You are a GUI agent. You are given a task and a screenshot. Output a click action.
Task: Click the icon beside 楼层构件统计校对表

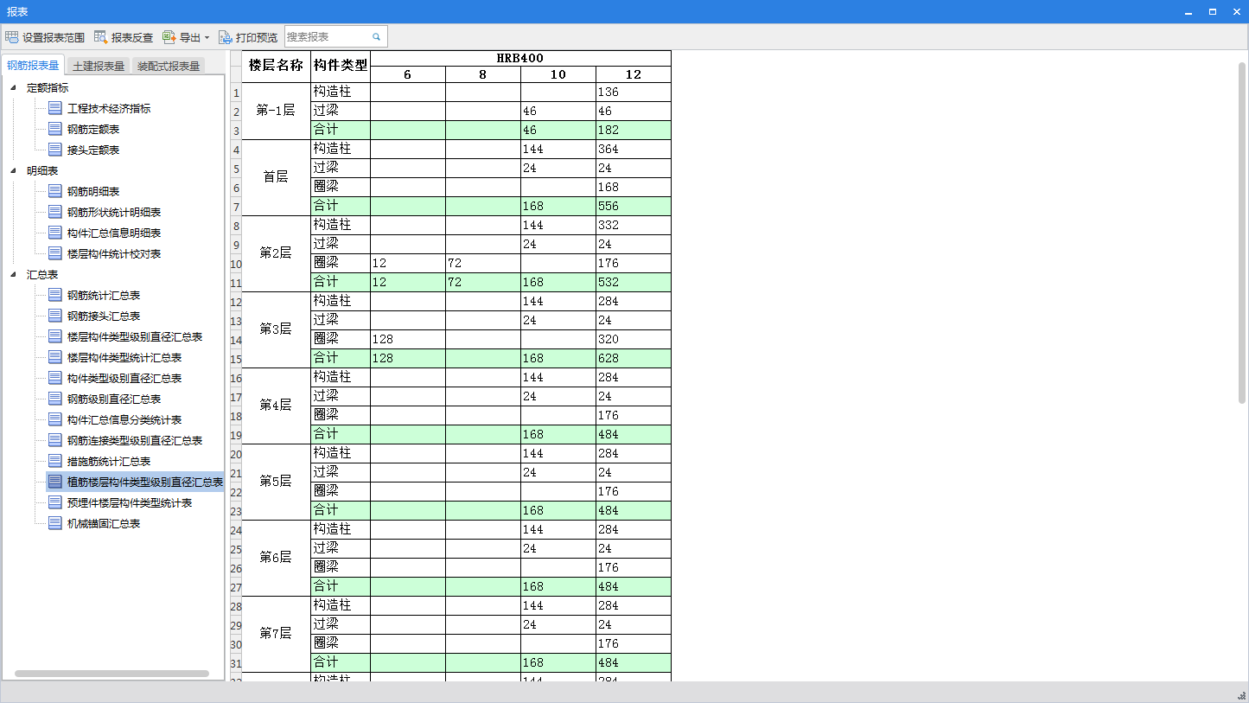click(55, 253)
